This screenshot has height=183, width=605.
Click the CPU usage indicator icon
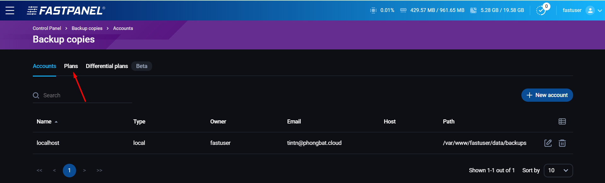pos(373,10)
